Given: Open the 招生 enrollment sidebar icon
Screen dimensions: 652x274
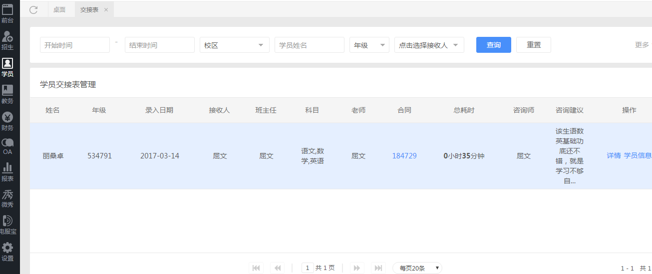Looking at the screenshot, I should point(7,40).
